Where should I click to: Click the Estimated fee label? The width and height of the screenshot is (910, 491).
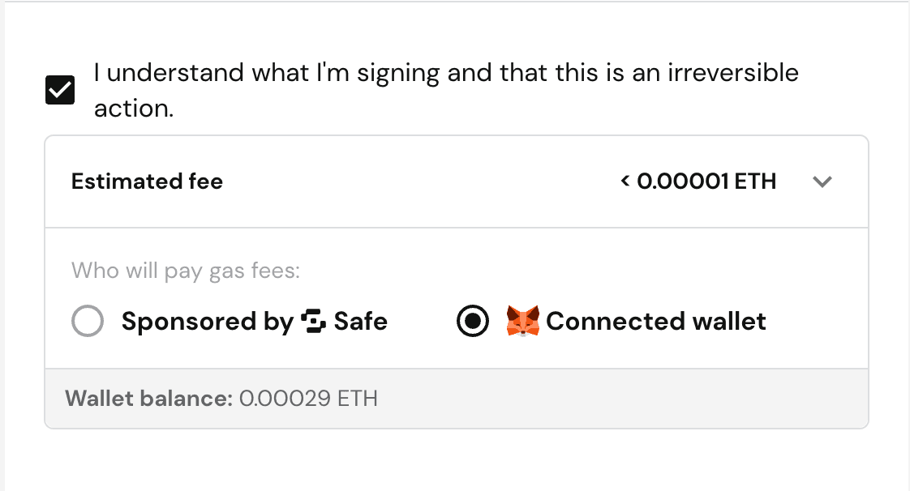pos(147,181)
